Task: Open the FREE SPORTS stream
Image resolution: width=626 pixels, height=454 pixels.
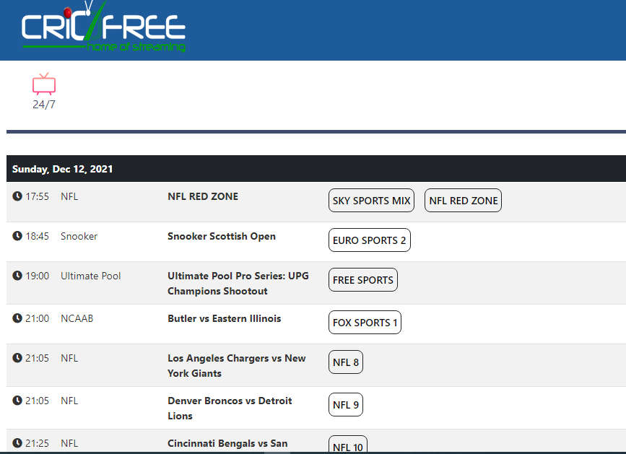Action: point(363,280)
